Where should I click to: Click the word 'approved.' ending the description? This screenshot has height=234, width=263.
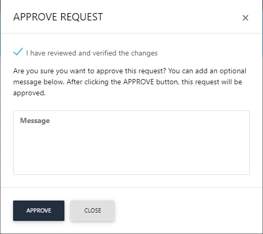(29, 93)
